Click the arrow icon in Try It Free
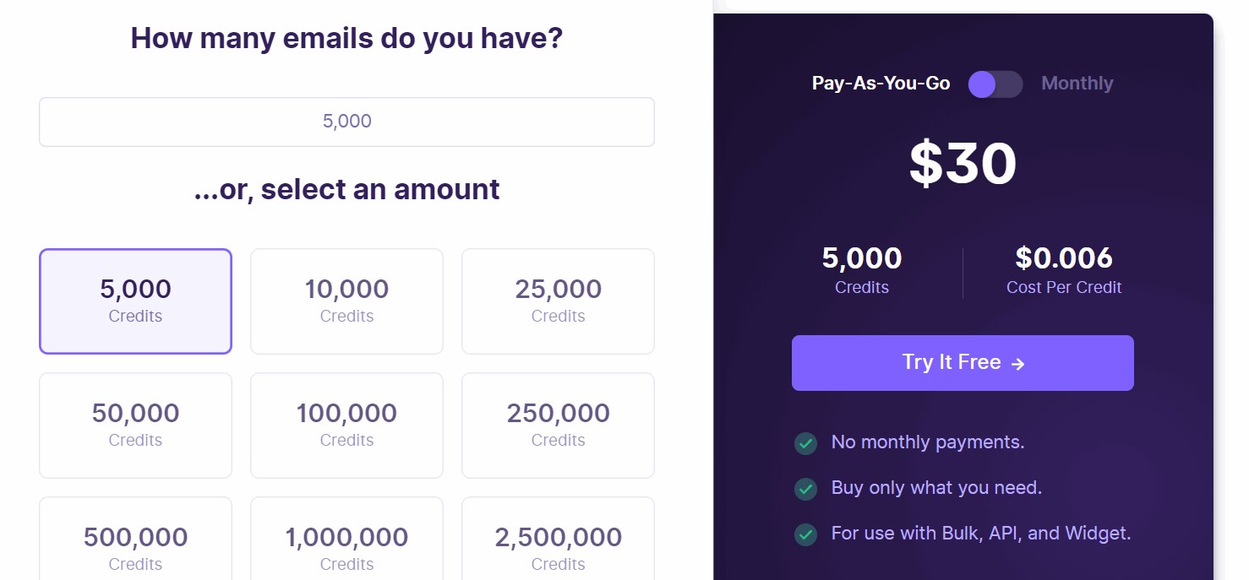Viewport: 1249px width, 580px height. click(x=1018, y=364)
